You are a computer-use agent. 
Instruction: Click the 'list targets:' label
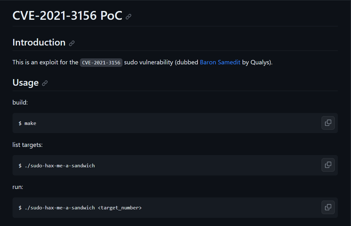click(28, 145)
